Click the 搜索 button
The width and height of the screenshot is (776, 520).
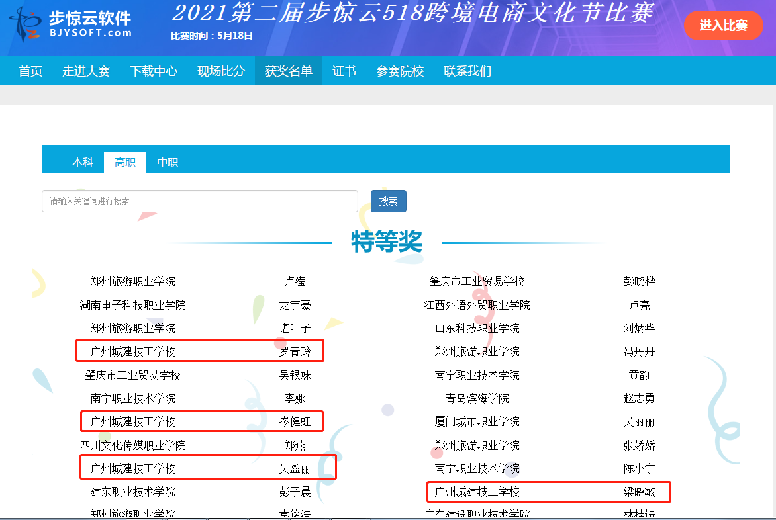pyautogui.click(x=389, y=201)
